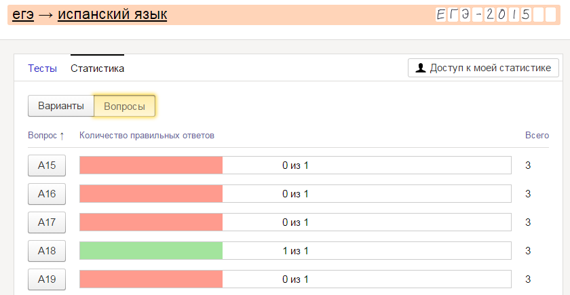Click the person icon in access button

(x=421, y=68)
